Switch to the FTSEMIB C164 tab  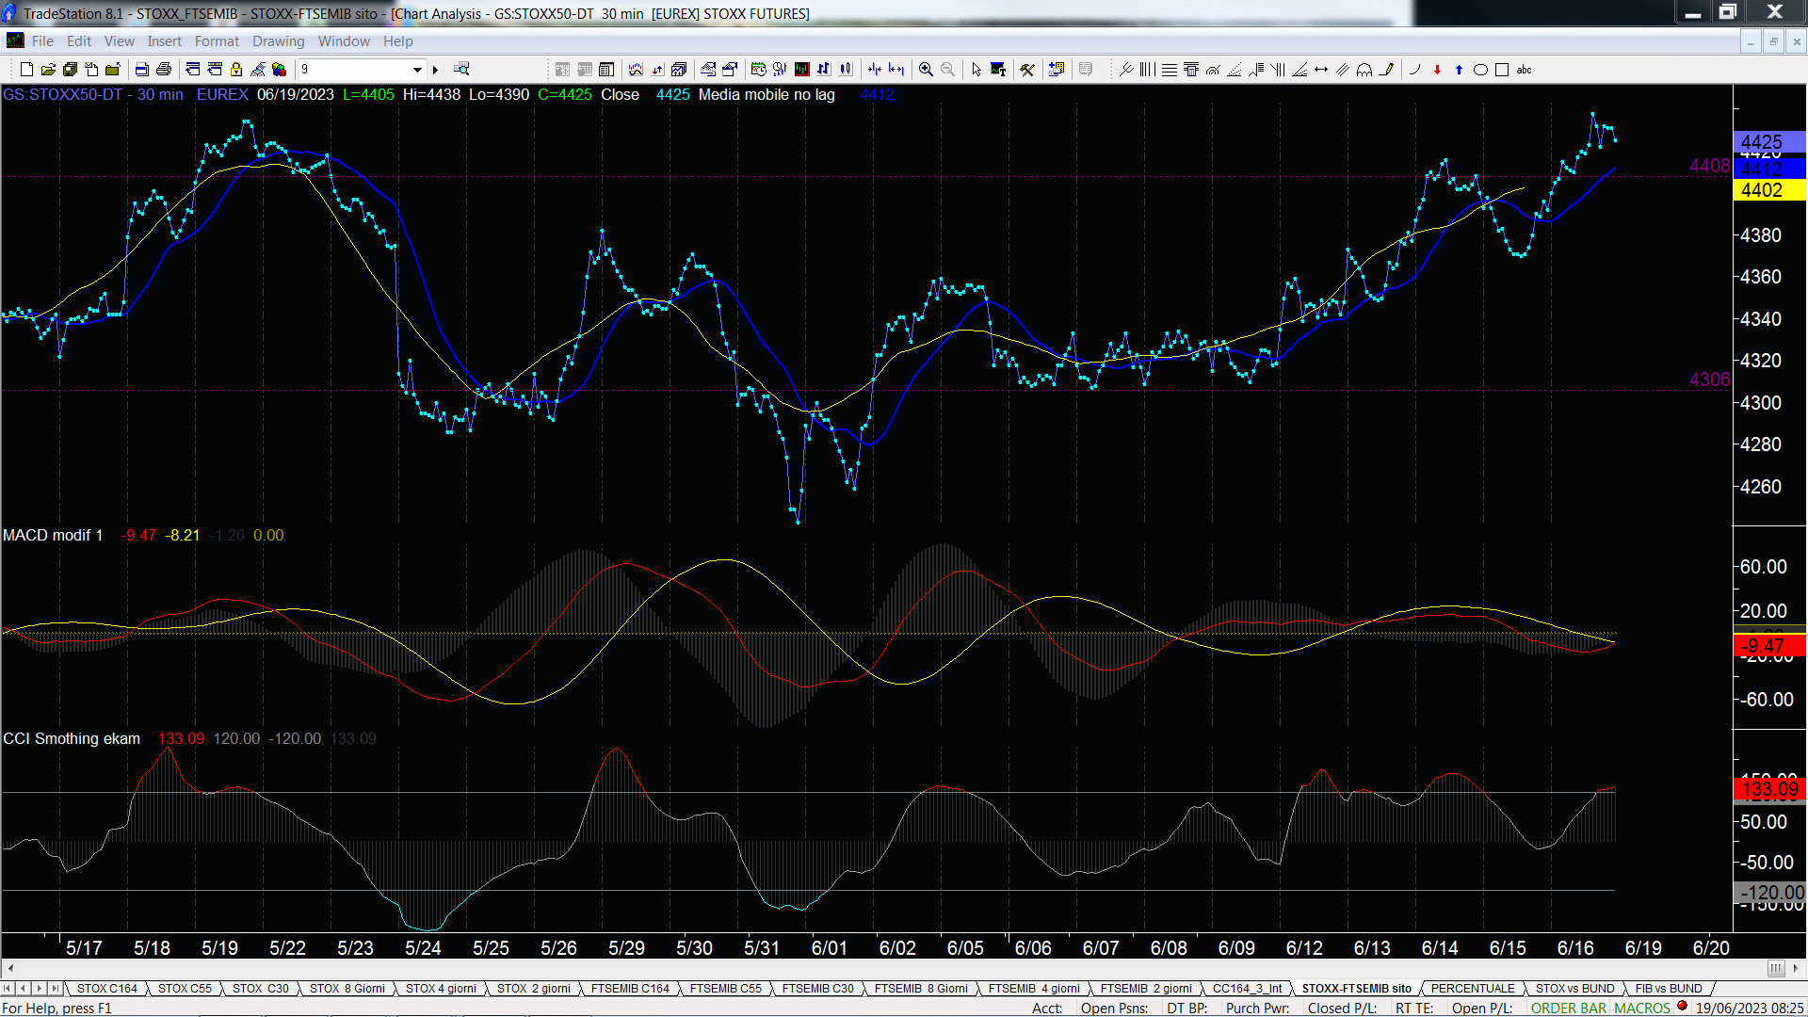[630, 989]
